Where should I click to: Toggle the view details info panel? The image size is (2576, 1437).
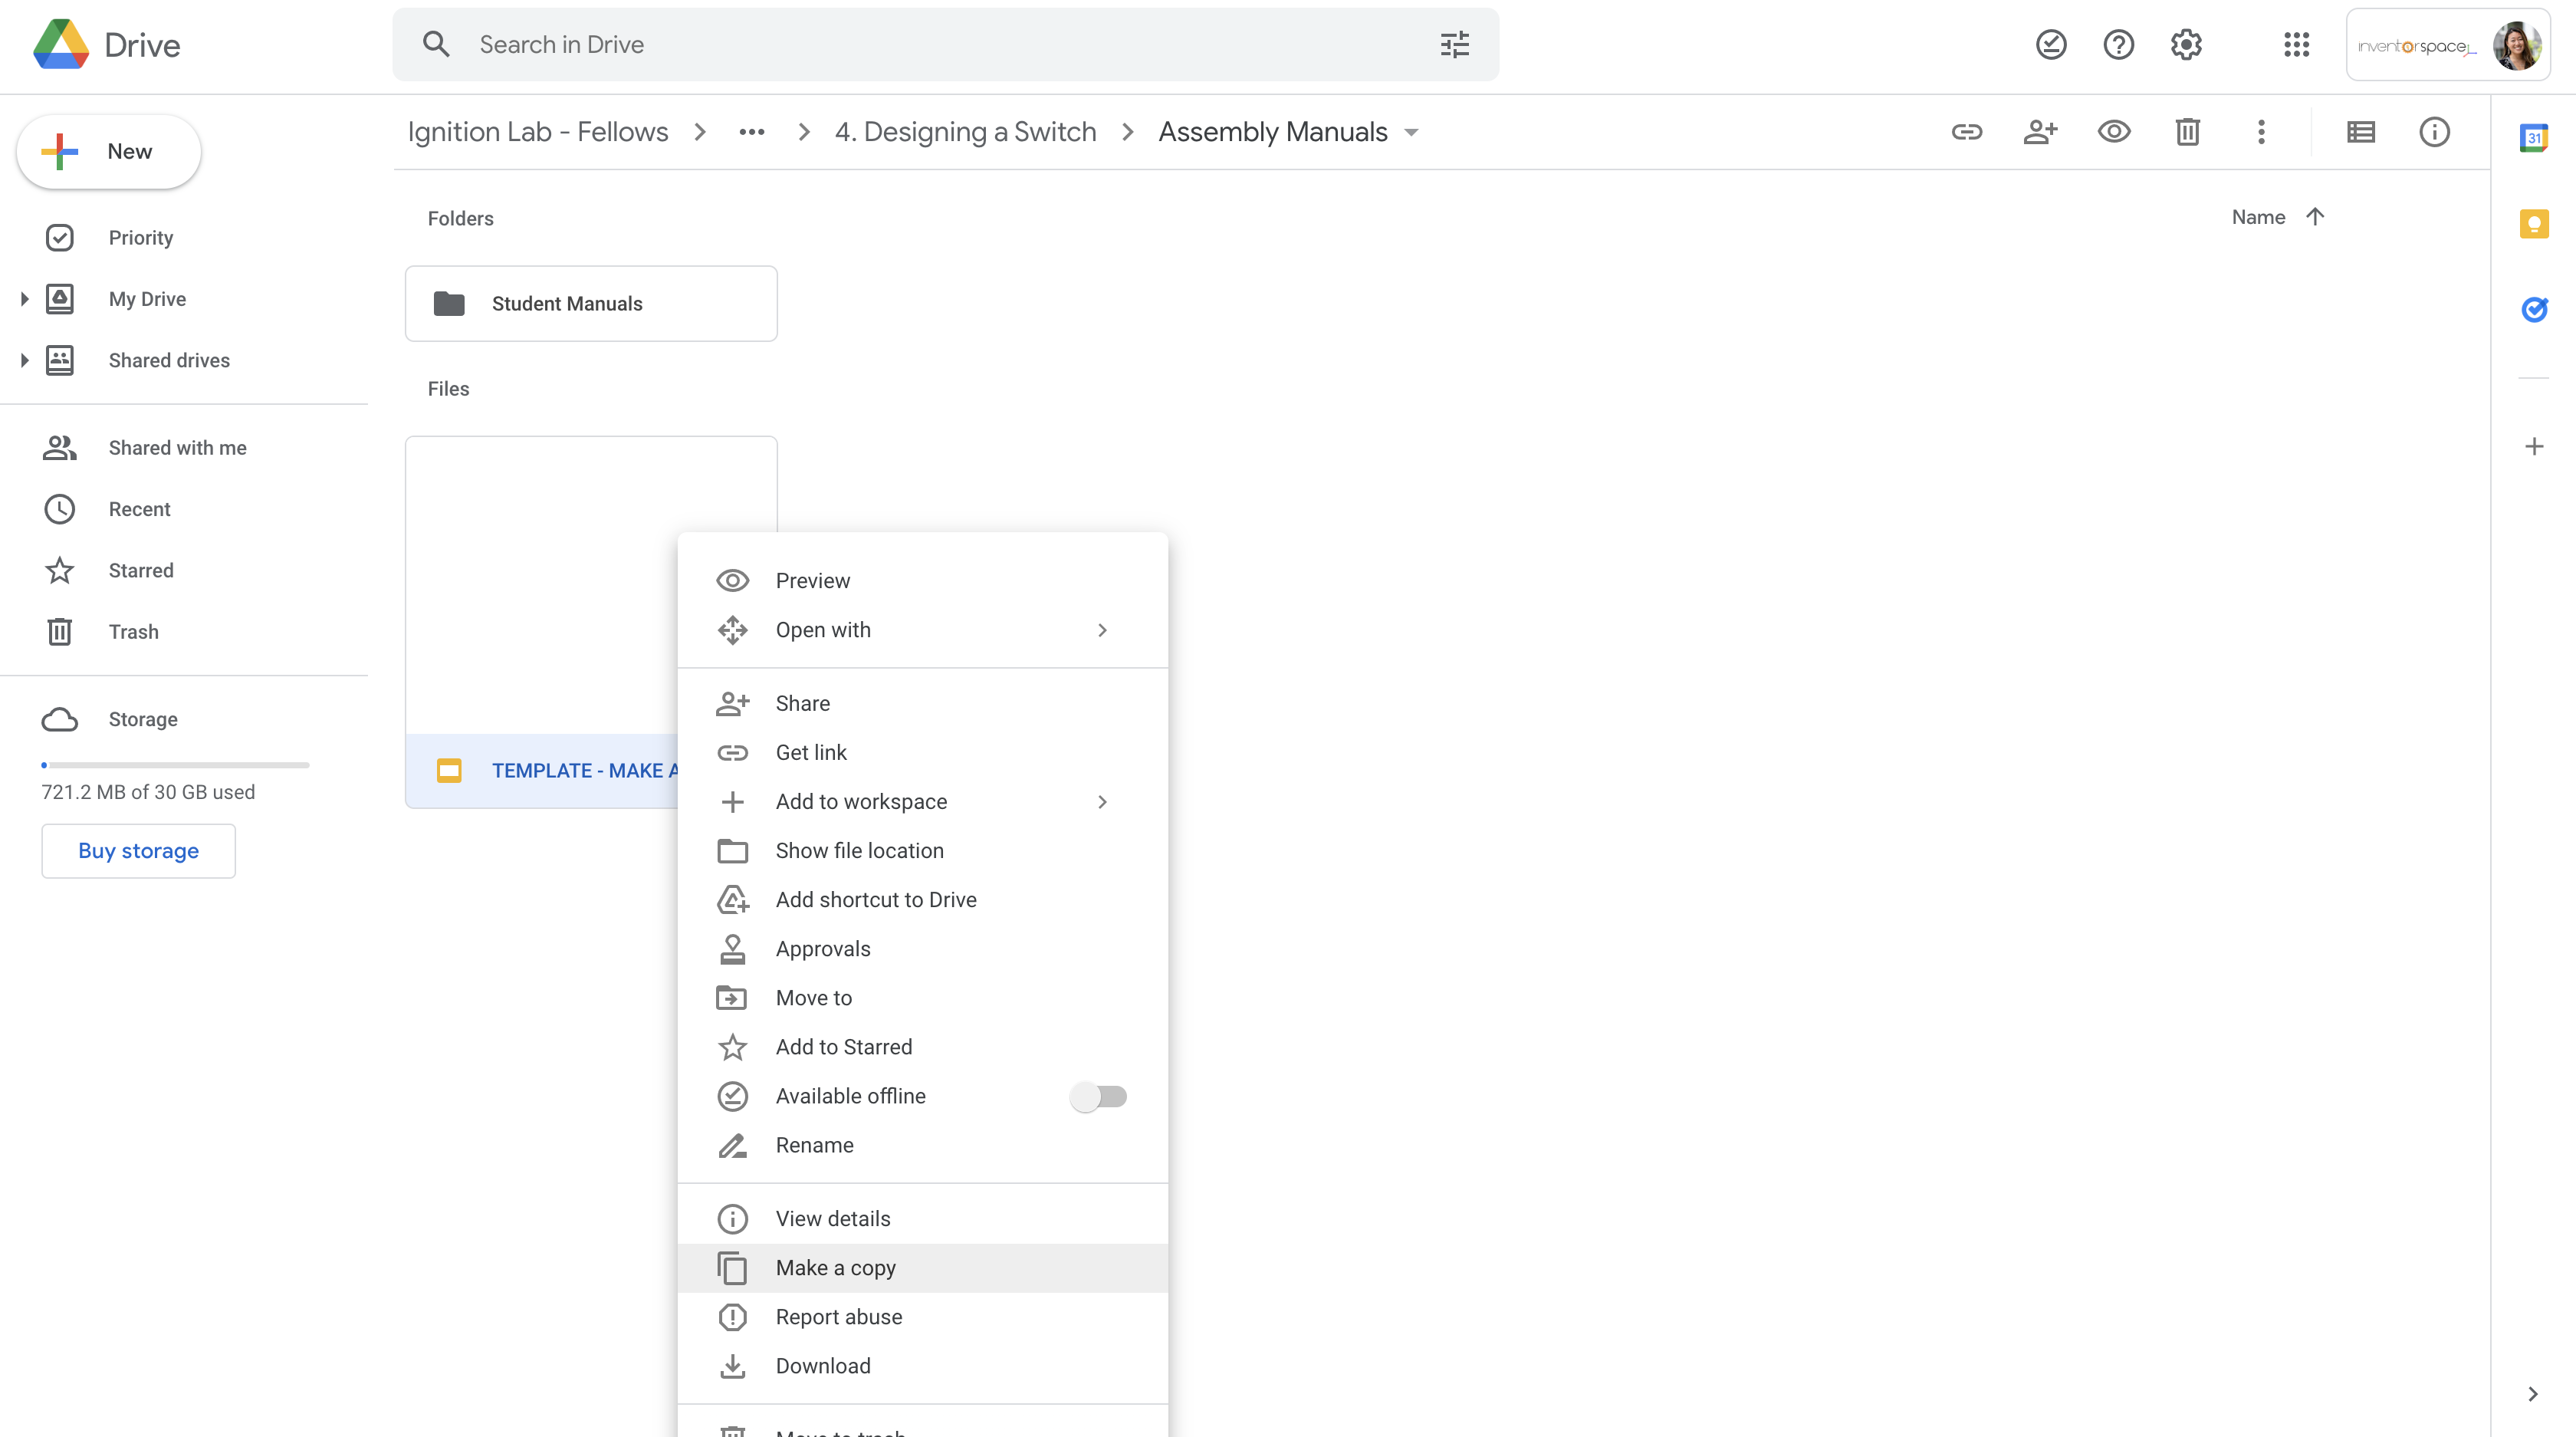(x=2434, y=132)
